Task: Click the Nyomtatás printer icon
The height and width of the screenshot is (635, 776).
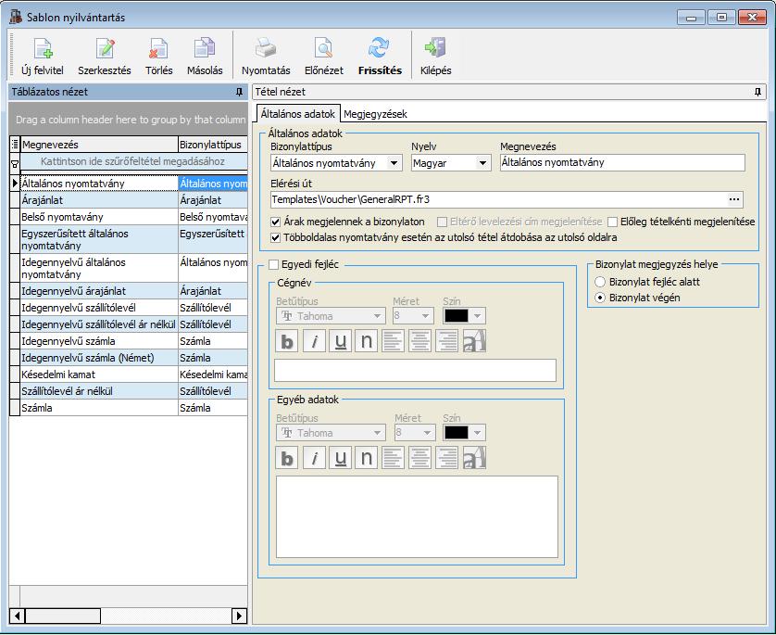Action: 266,49
